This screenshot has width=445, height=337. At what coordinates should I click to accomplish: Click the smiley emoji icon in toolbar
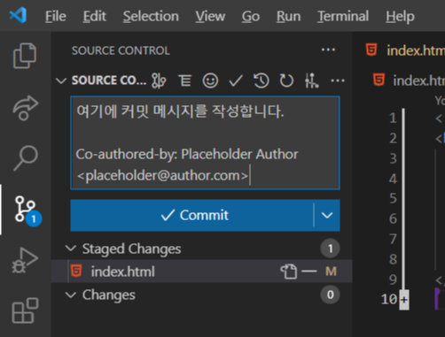210,80
